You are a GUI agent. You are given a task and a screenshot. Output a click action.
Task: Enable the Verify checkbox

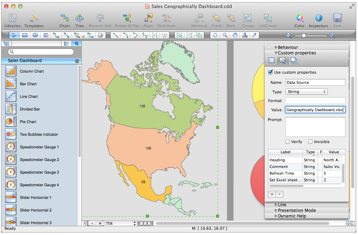point(287,142)
